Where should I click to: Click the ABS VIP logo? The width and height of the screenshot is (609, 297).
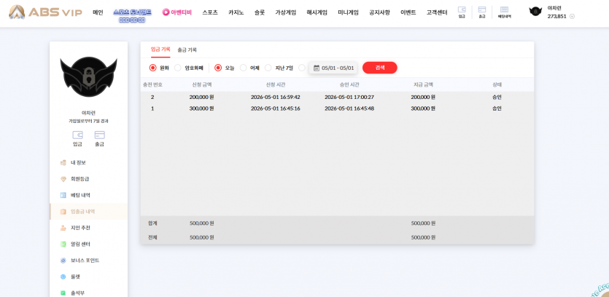45,12
